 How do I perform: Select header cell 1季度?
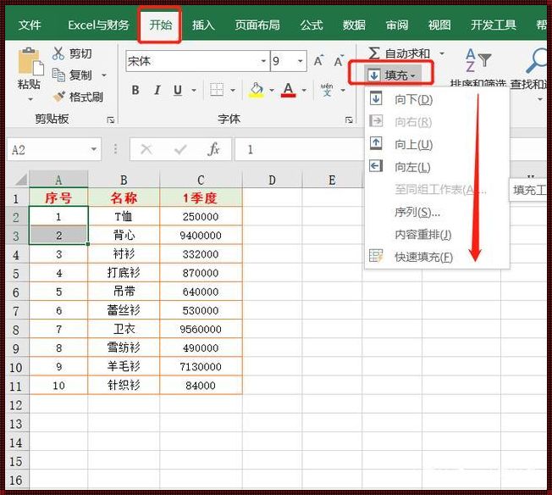click(201, 197)
